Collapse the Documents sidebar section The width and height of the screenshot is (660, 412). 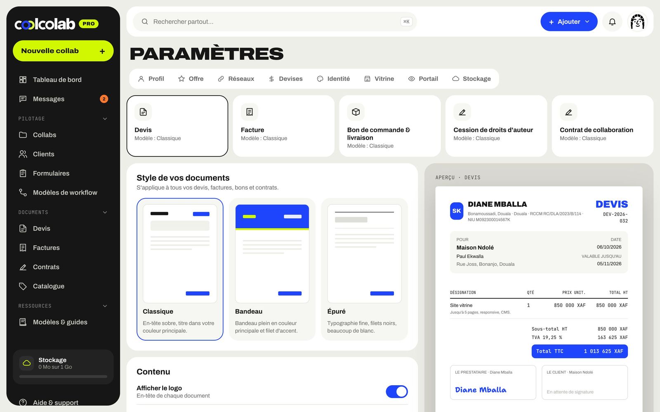click(105, 212)
